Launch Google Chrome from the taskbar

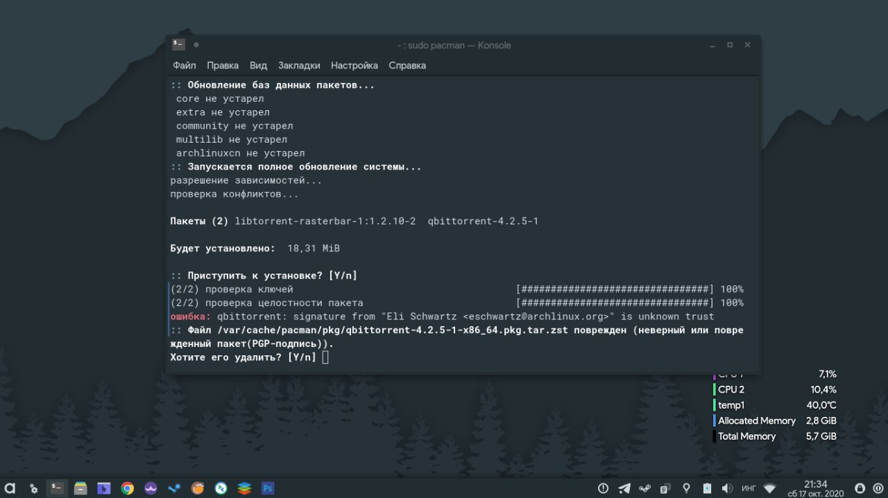coord(127,488)
